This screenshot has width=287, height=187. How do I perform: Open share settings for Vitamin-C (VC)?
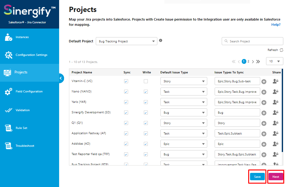(276, 81)
